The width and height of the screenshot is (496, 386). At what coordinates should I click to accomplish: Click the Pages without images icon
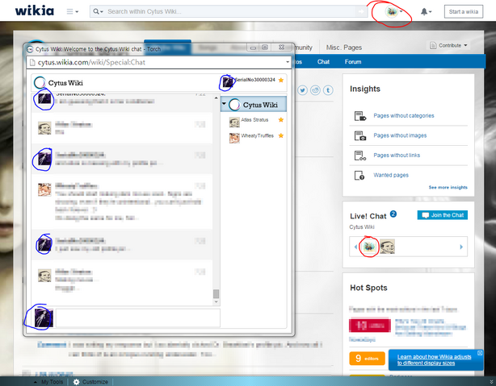tap(360, 135)
